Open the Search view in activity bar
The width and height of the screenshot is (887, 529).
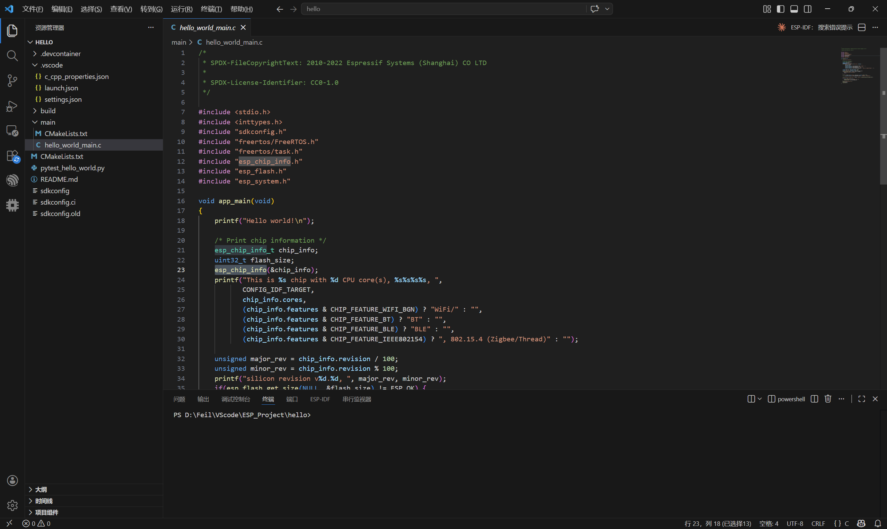[12, 56]
